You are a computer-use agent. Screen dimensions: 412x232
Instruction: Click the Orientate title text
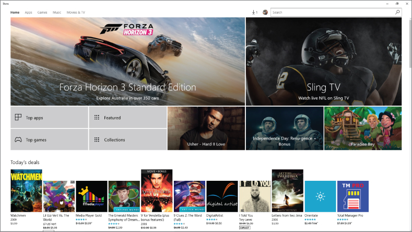pyautogui.click(x=311, y=215)
